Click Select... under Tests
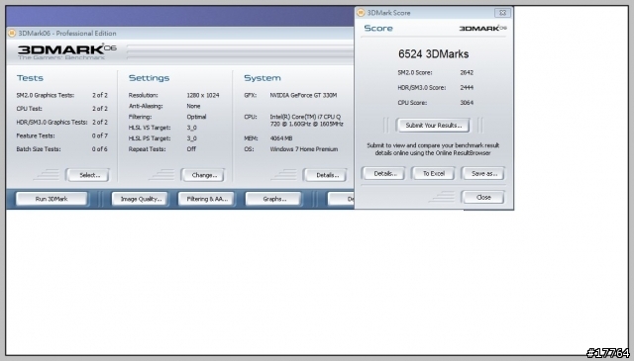 (x=88, y=175)
